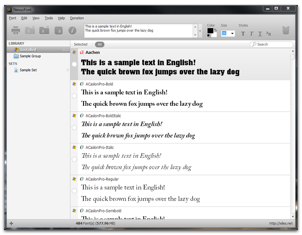Viewport: 302px width, 235px height.
Task: Open the Help menu
Action: [61, 18]
